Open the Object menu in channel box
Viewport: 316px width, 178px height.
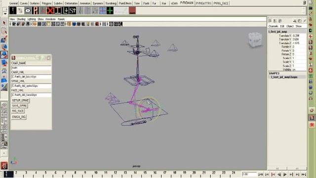[290, 26]
